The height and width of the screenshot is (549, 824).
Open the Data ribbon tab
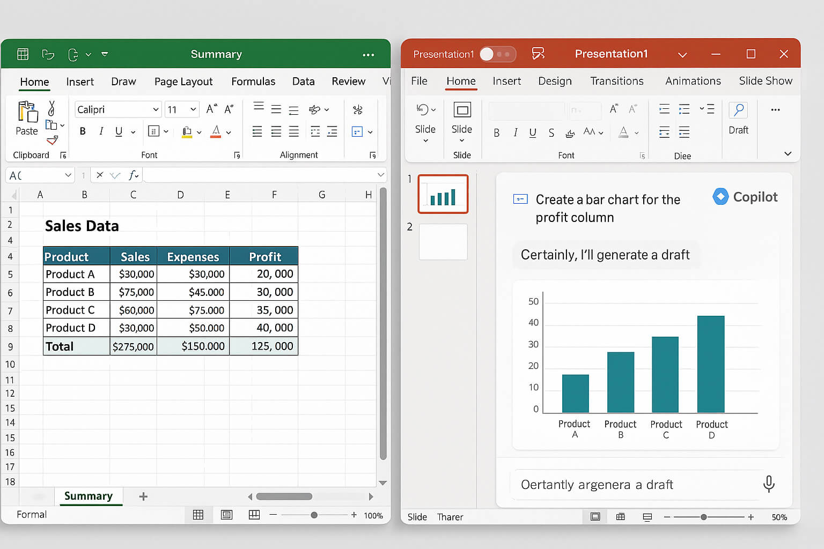pos(303,81)
